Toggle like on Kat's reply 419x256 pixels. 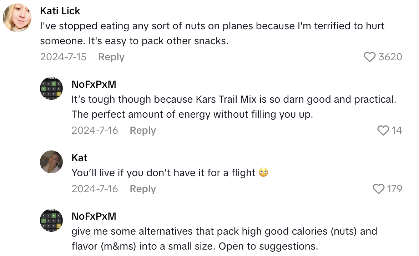[378, 189]
